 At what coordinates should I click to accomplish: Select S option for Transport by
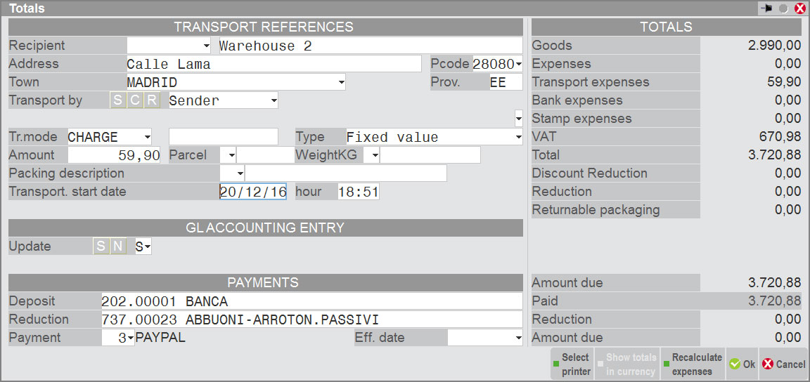click(x=117, y=100)
